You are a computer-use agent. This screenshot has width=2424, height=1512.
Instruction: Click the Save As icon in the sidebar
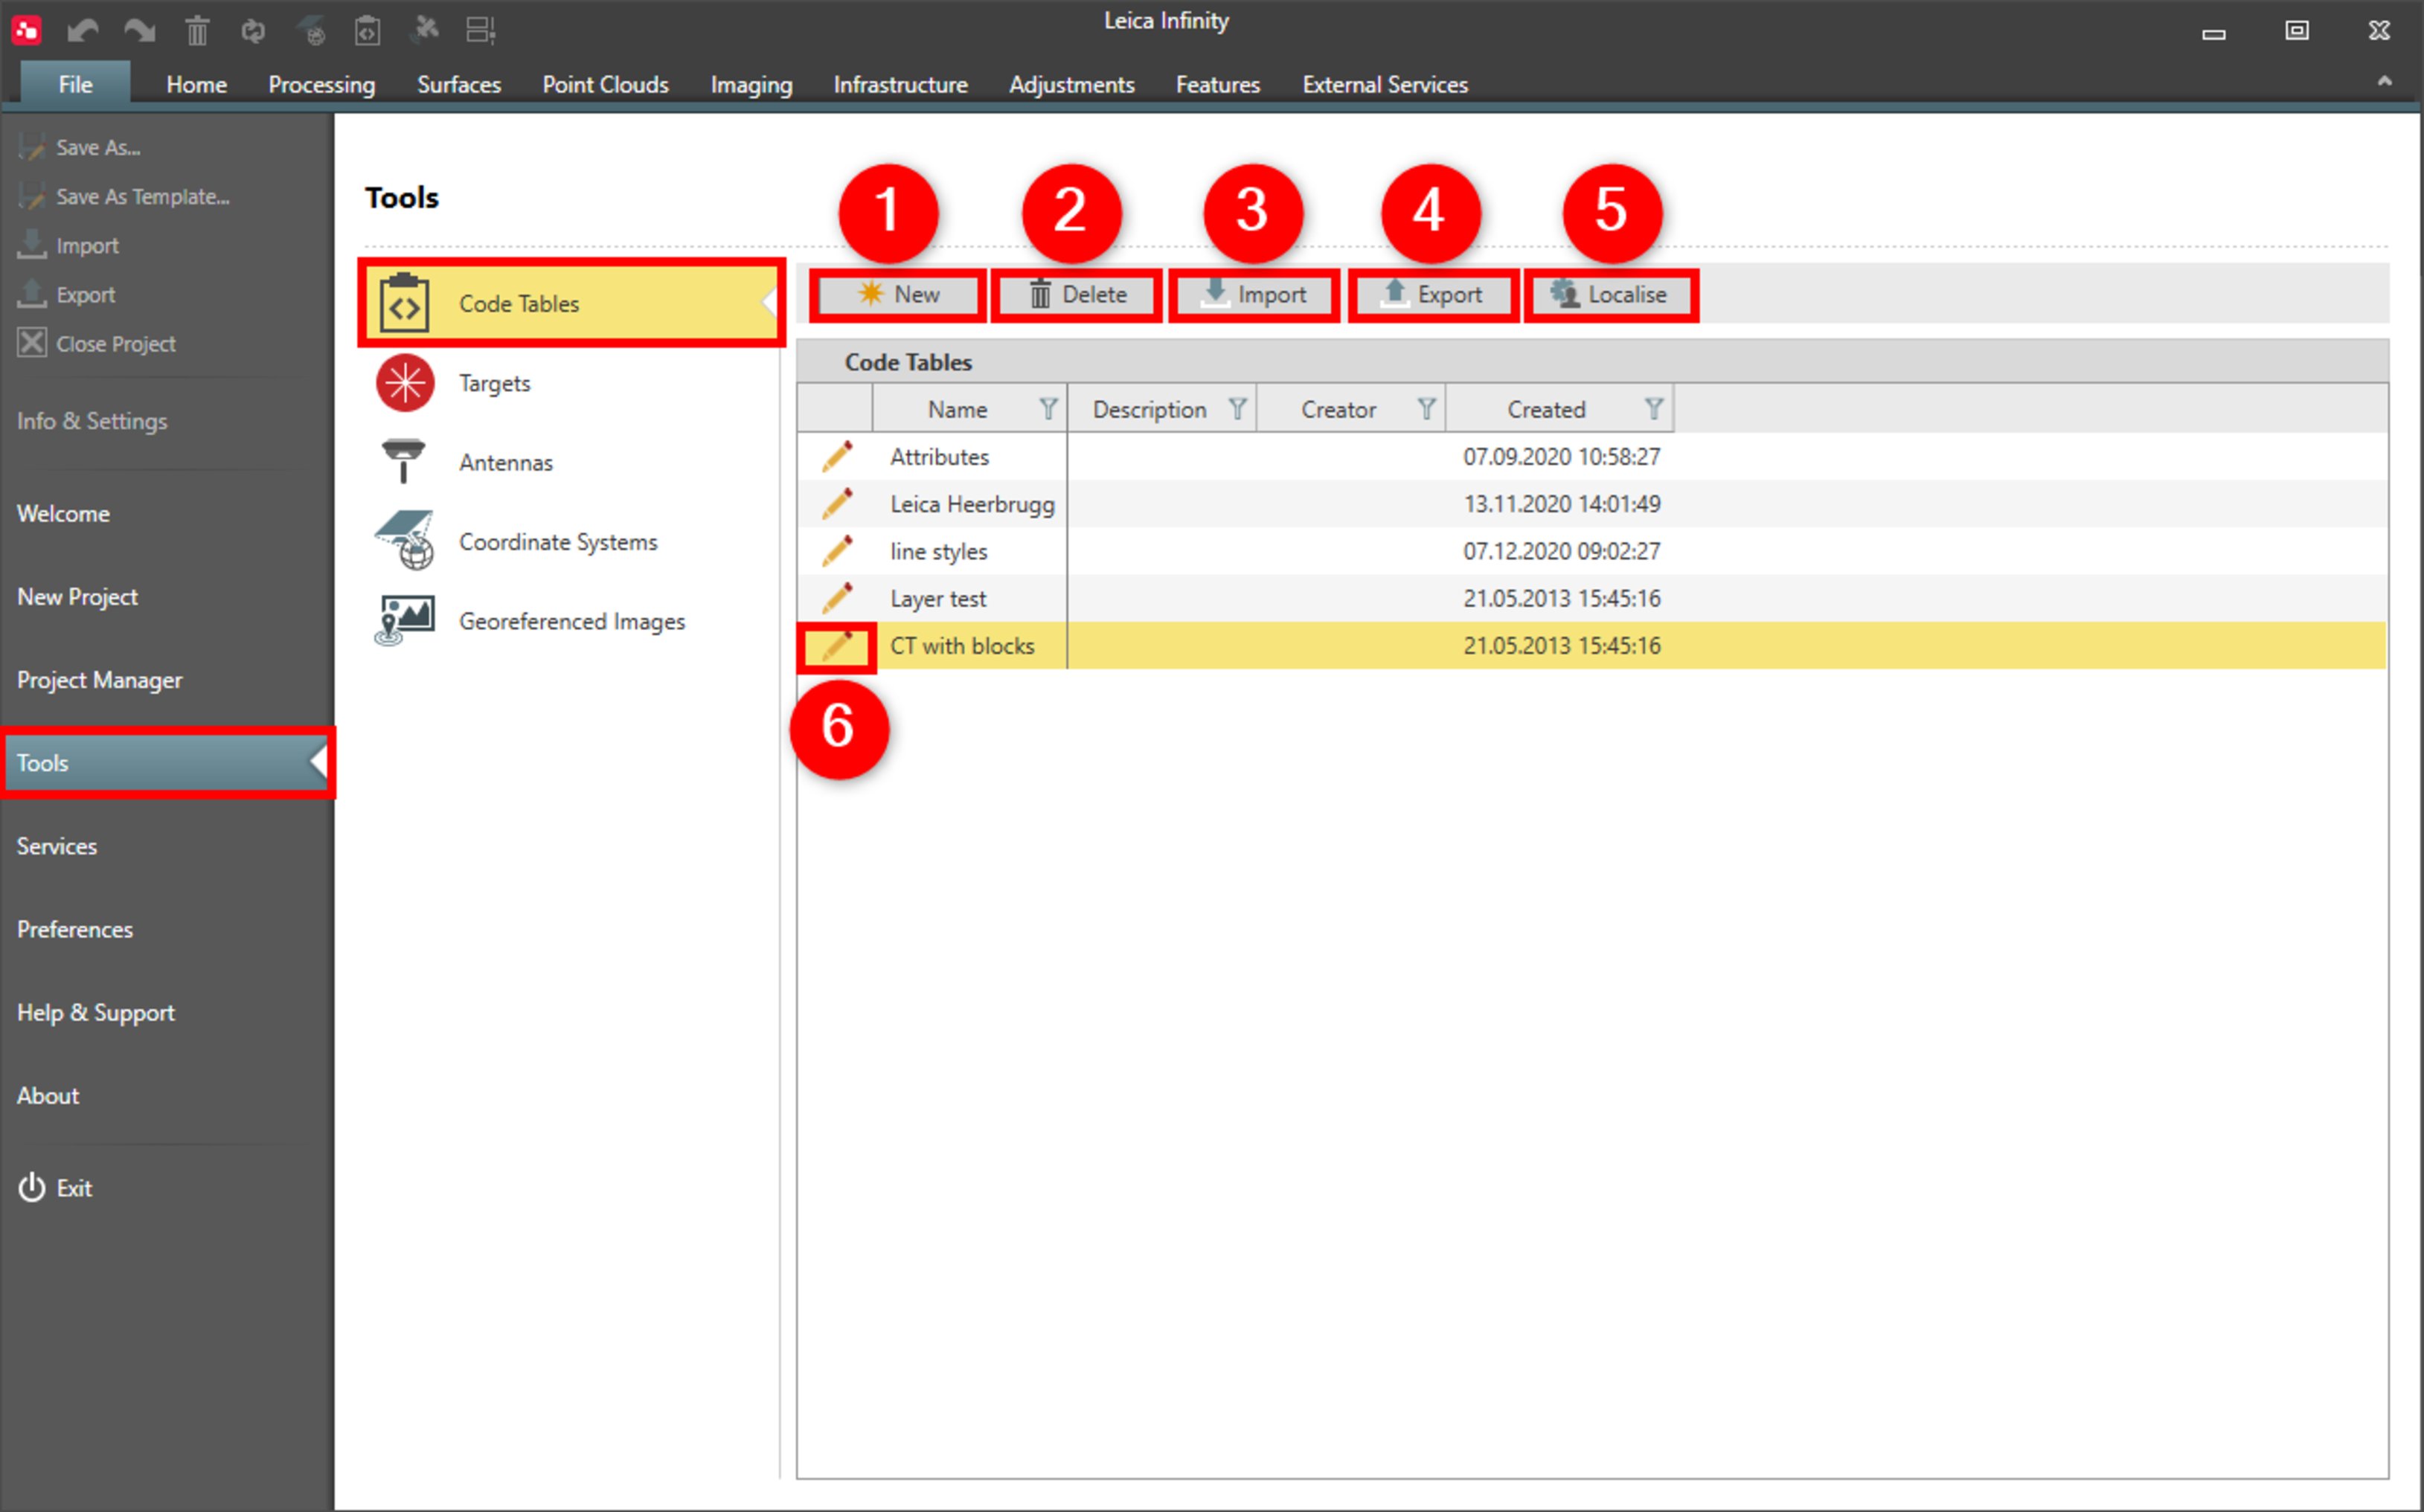[32, 147]
